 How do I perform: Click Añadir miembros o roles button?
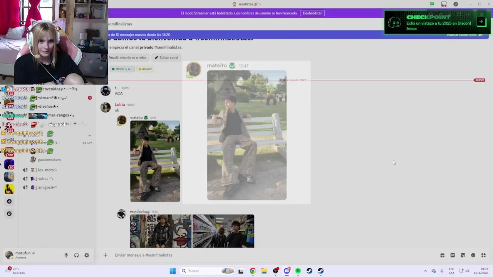(x=127, y=58)
